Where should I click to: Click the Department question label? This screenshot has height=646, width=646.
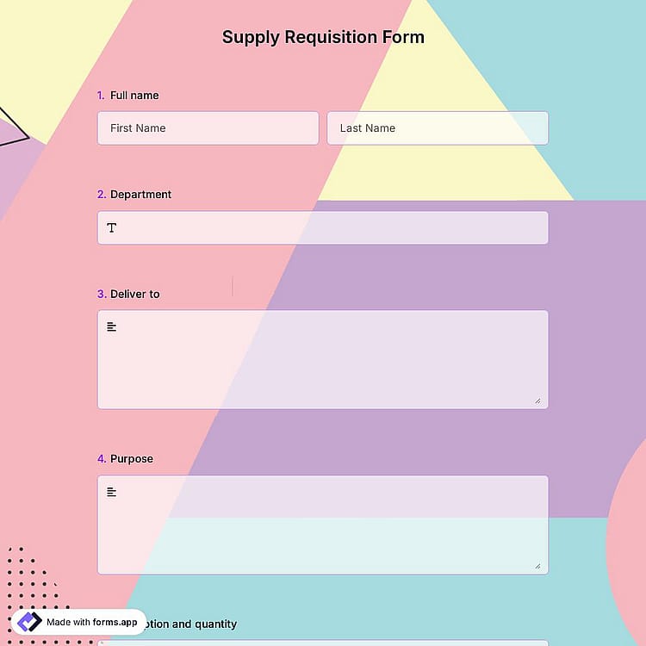click(140, 195)
